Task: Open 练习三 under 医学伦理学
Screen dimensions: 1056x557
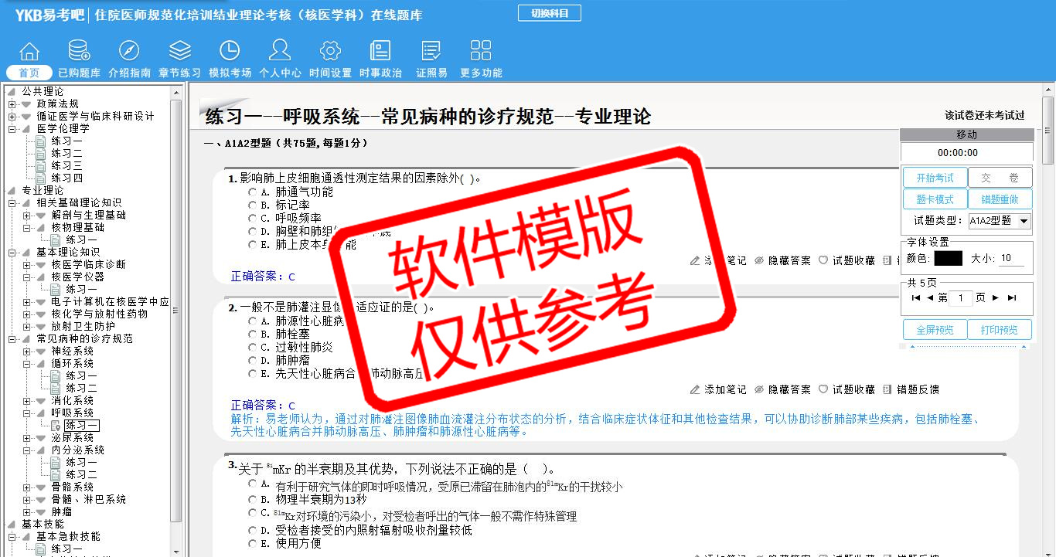Action: pos(66,166)
